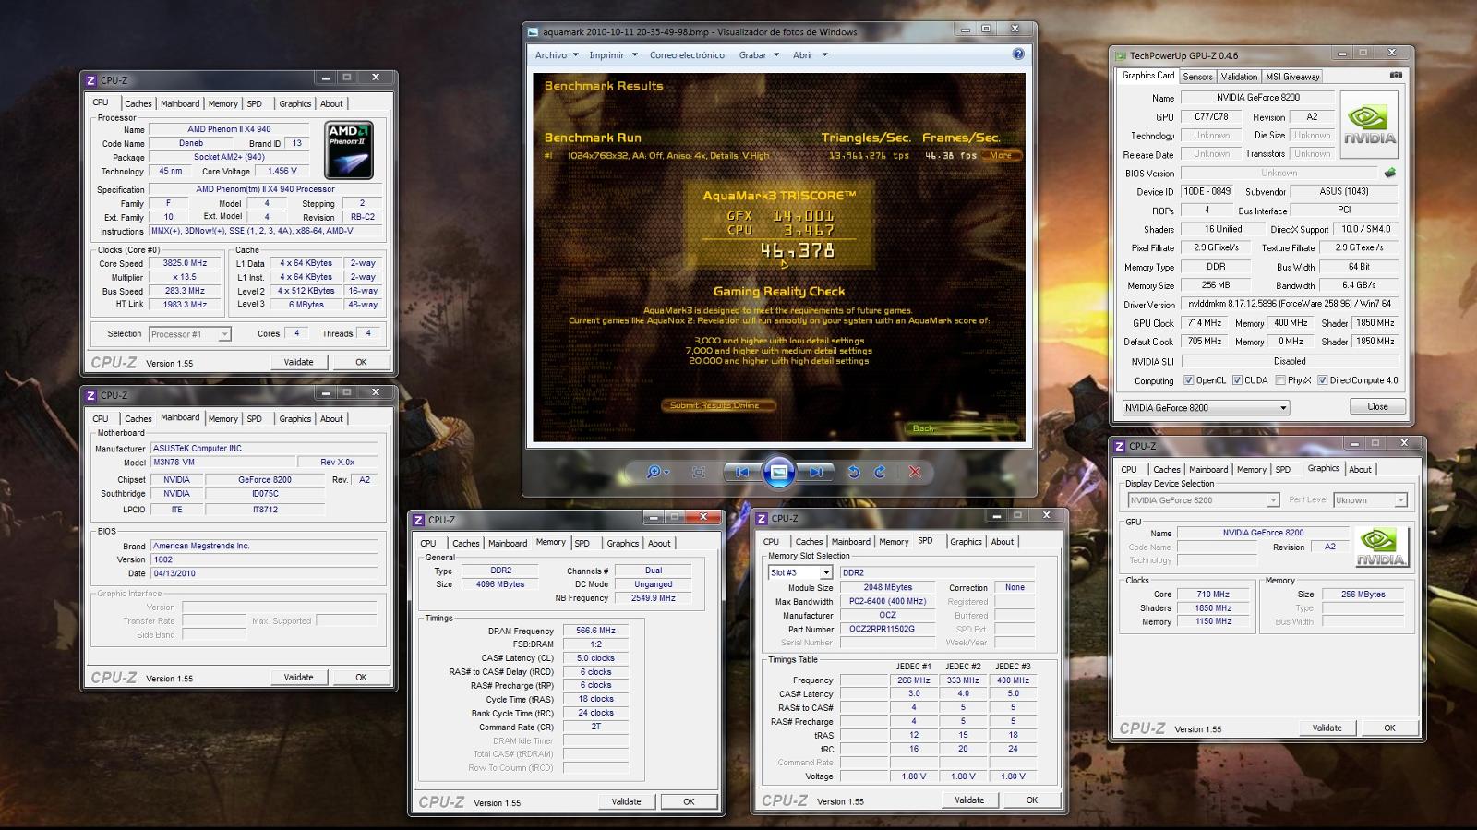This screenshot has height=830, width=1477.
Task: Click AMD Phenom II logo in CPU-Z
Action: tap(349, 150)
